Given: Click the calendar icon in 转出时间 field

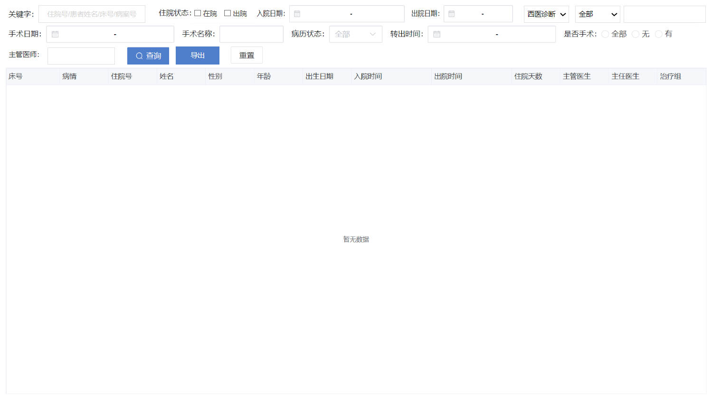Looking at the screenshot, I should click(437, 34).
